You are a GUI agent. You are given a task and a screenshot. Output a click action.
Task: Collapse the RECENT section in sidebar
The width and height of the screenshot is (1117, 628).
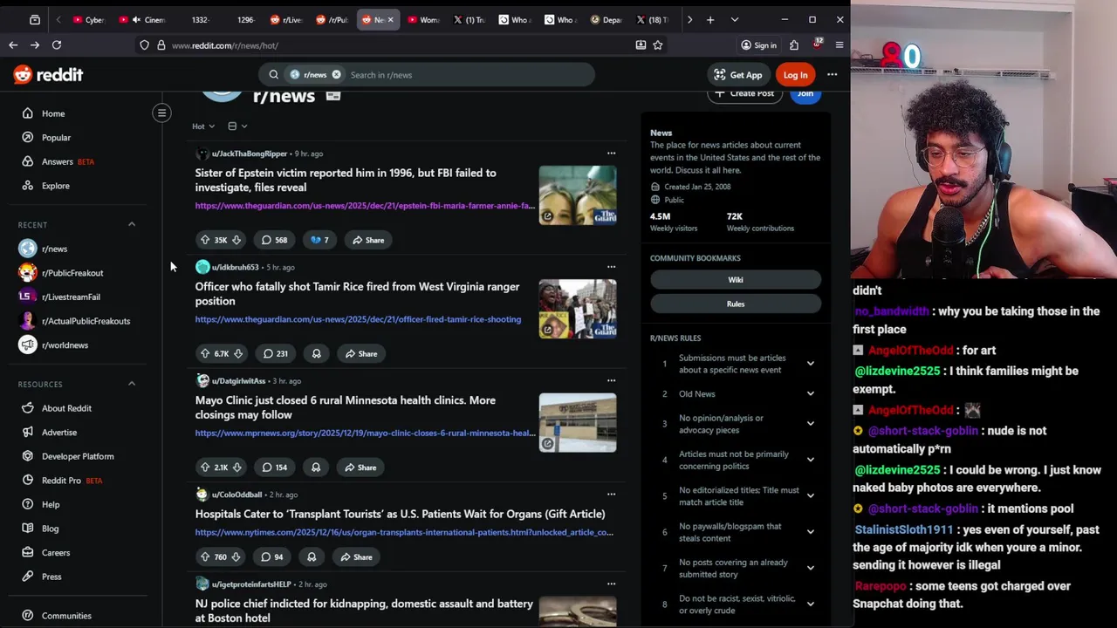(x=132, y=225)
